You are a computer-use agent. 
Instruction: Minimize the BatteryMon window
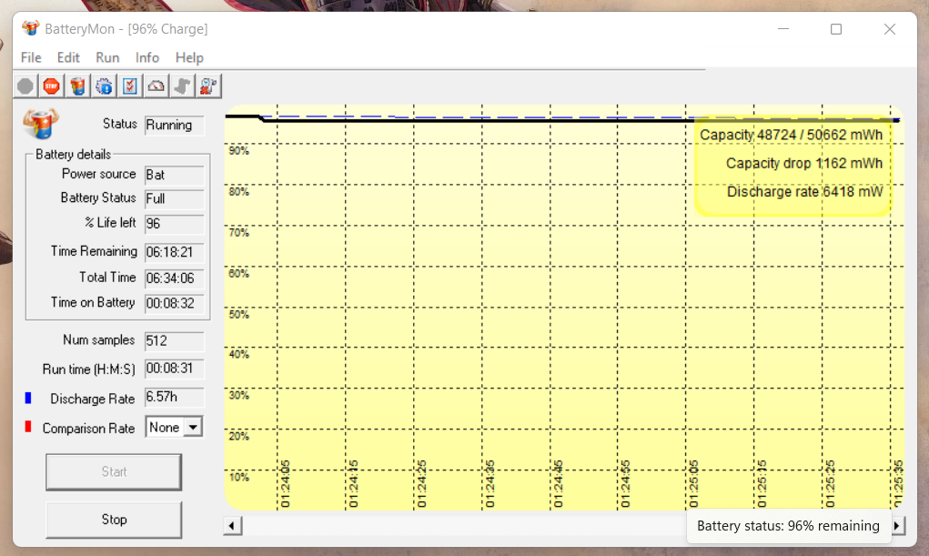(783, 29)
